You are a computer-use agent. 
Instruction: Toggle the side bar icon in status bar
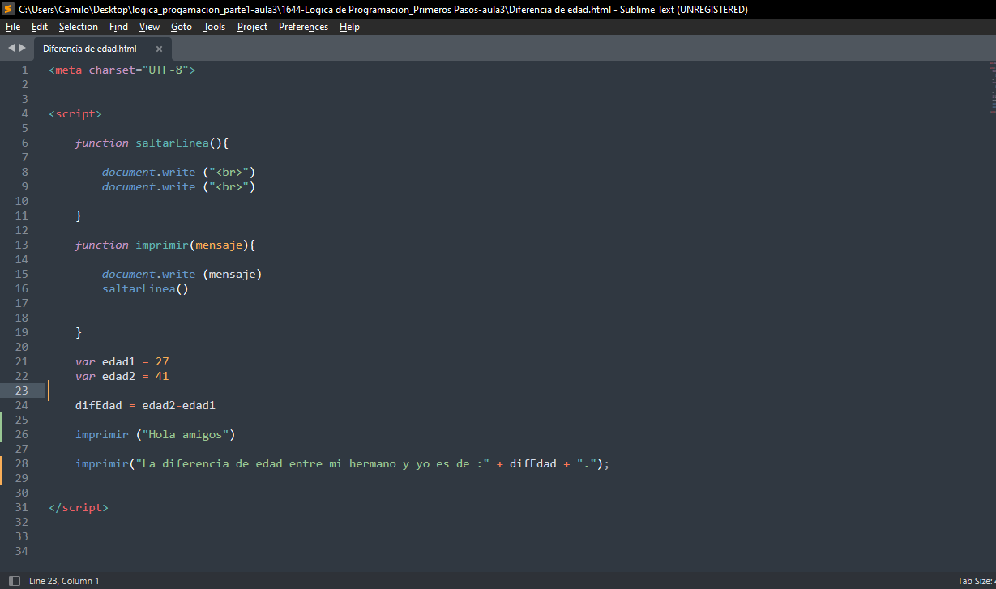[x=14, y=581]
